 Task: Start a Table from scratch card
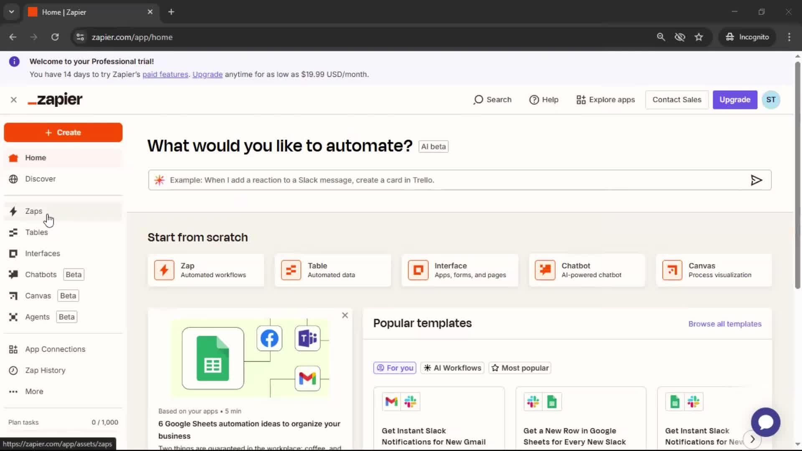tap(333, 270)
